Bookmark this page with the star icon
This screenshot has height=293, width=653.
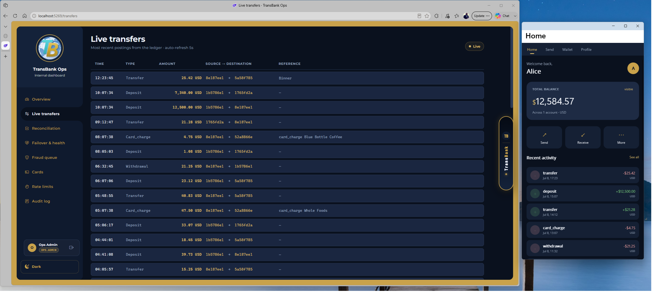pyautogui.click(x=427, y=16)
